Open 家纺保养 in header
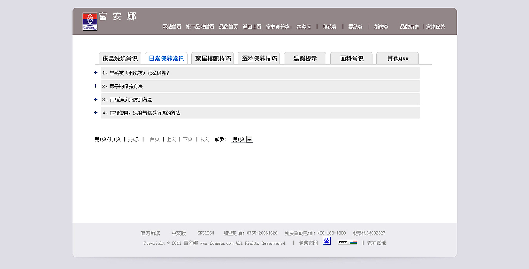This screenshot has width=529, height=269. (436, 27)
